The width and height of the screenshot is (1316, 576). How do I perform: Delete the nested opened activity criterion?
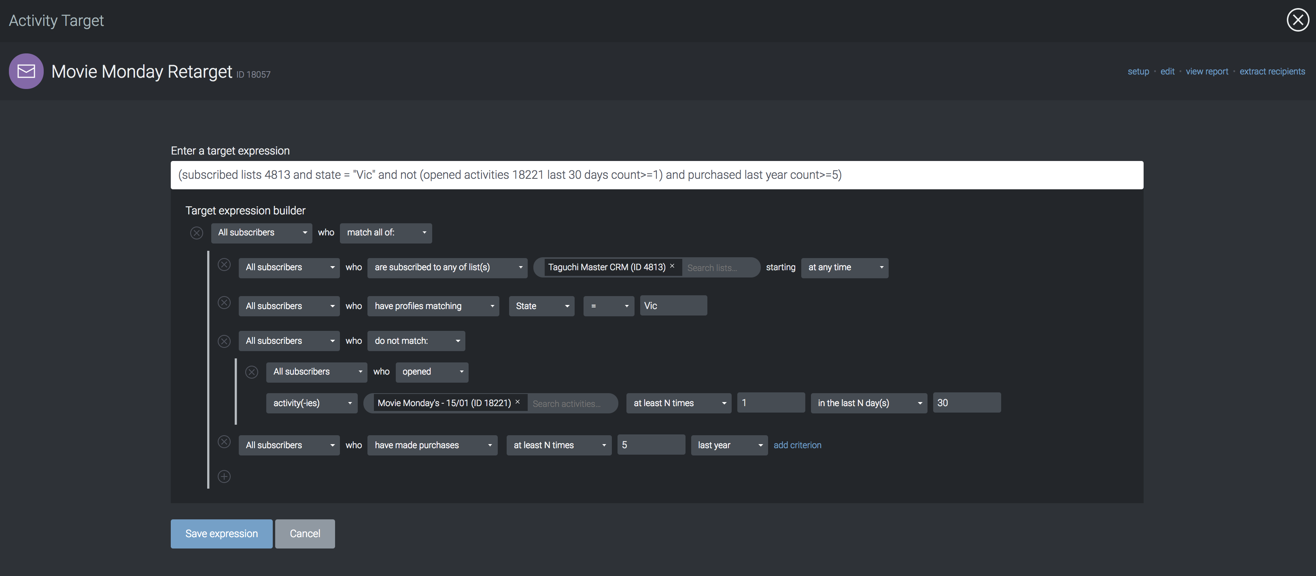pyautogui.click(x=252, y=372)
